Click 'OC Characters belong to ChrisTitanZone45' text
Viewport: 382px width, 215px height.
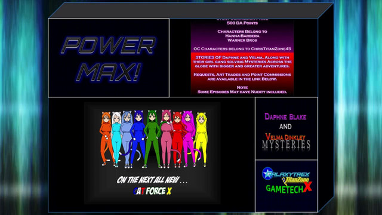(x=242, y=49)
